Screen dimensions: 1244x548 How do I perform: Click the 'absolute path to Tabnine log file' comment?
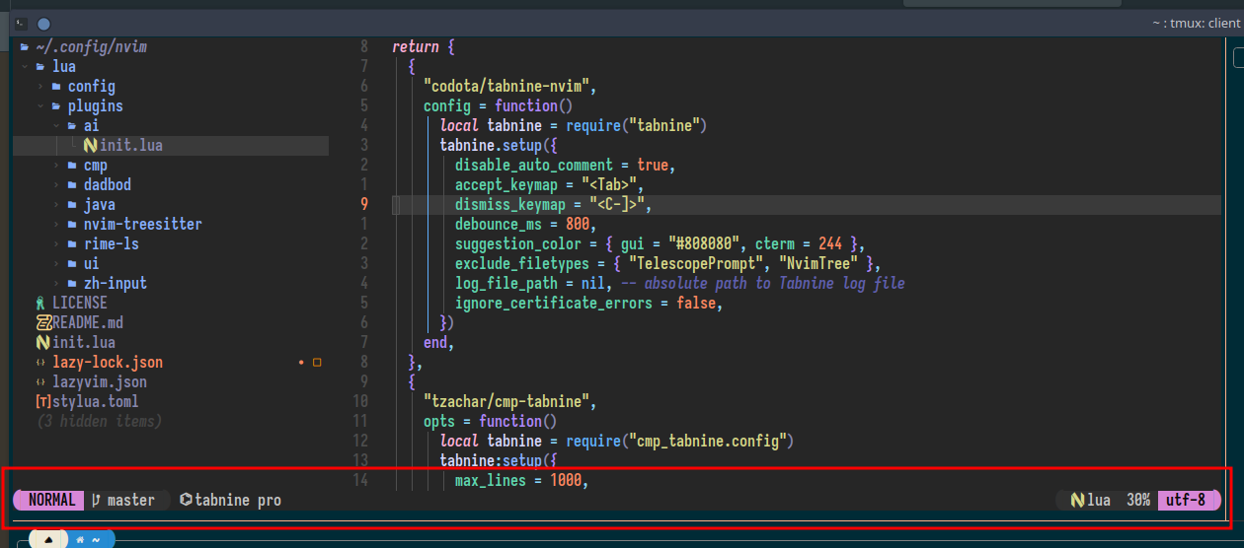pos(773,283)
